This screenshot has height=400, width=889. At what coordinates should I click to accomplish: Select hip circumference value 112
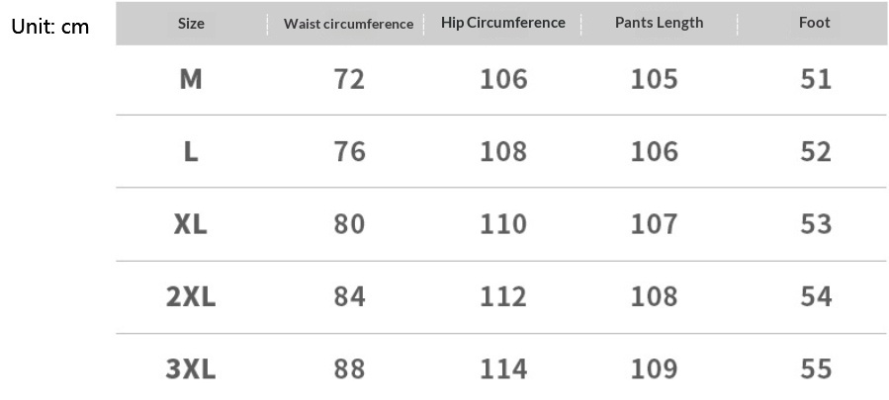coord(503,296)
